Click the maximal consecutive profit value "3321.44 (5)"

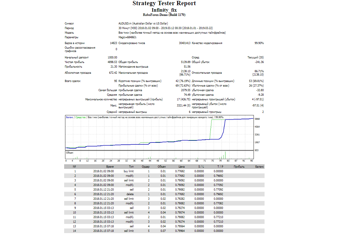184,105
